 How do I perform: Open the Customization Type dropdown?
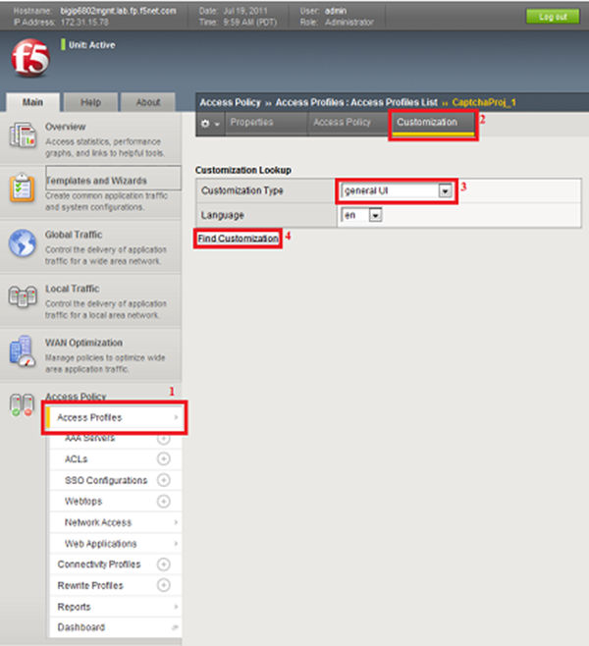point(397,190)
